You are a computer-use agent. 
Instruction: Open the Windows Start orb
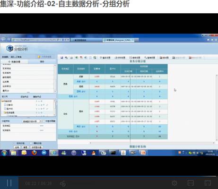(x=4, y=153)
